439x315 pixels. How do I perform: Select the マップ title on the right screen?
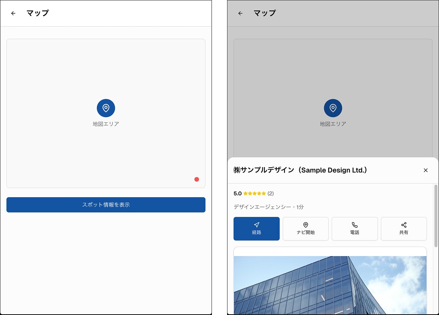[265, 13]
